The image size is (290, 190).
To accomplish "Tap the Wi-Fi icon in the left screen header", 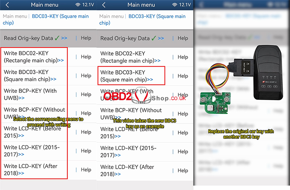I will pos(78,5).
